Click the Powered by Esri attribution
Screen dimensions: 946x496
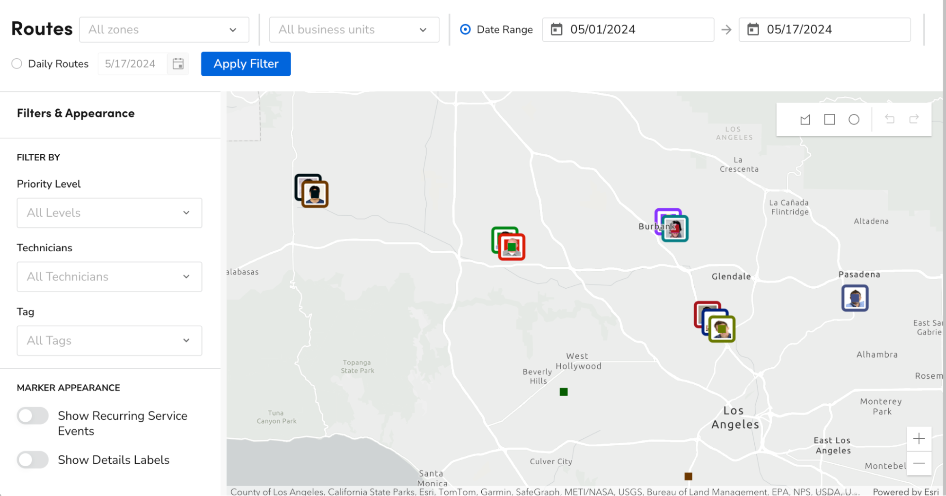(x=905, y=492)
